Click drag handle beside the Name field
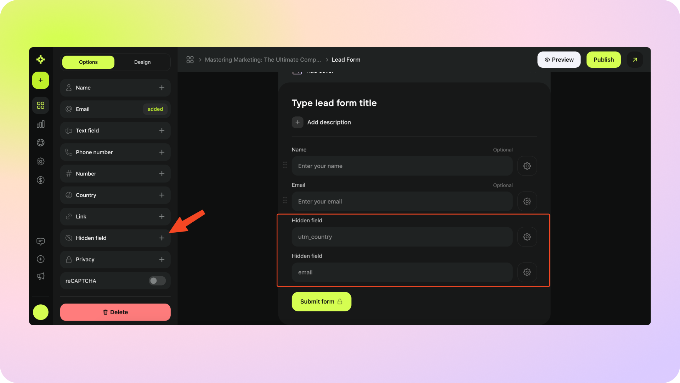 285,165
